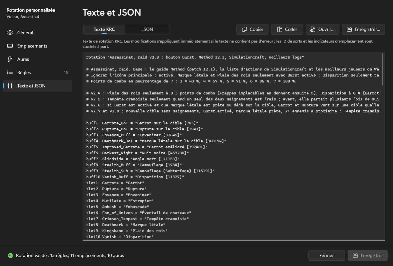393x266 pixels.
Task: Click the keyboard icon beside Emplacements
Action: pyautogui.click(x=10, y=46)
